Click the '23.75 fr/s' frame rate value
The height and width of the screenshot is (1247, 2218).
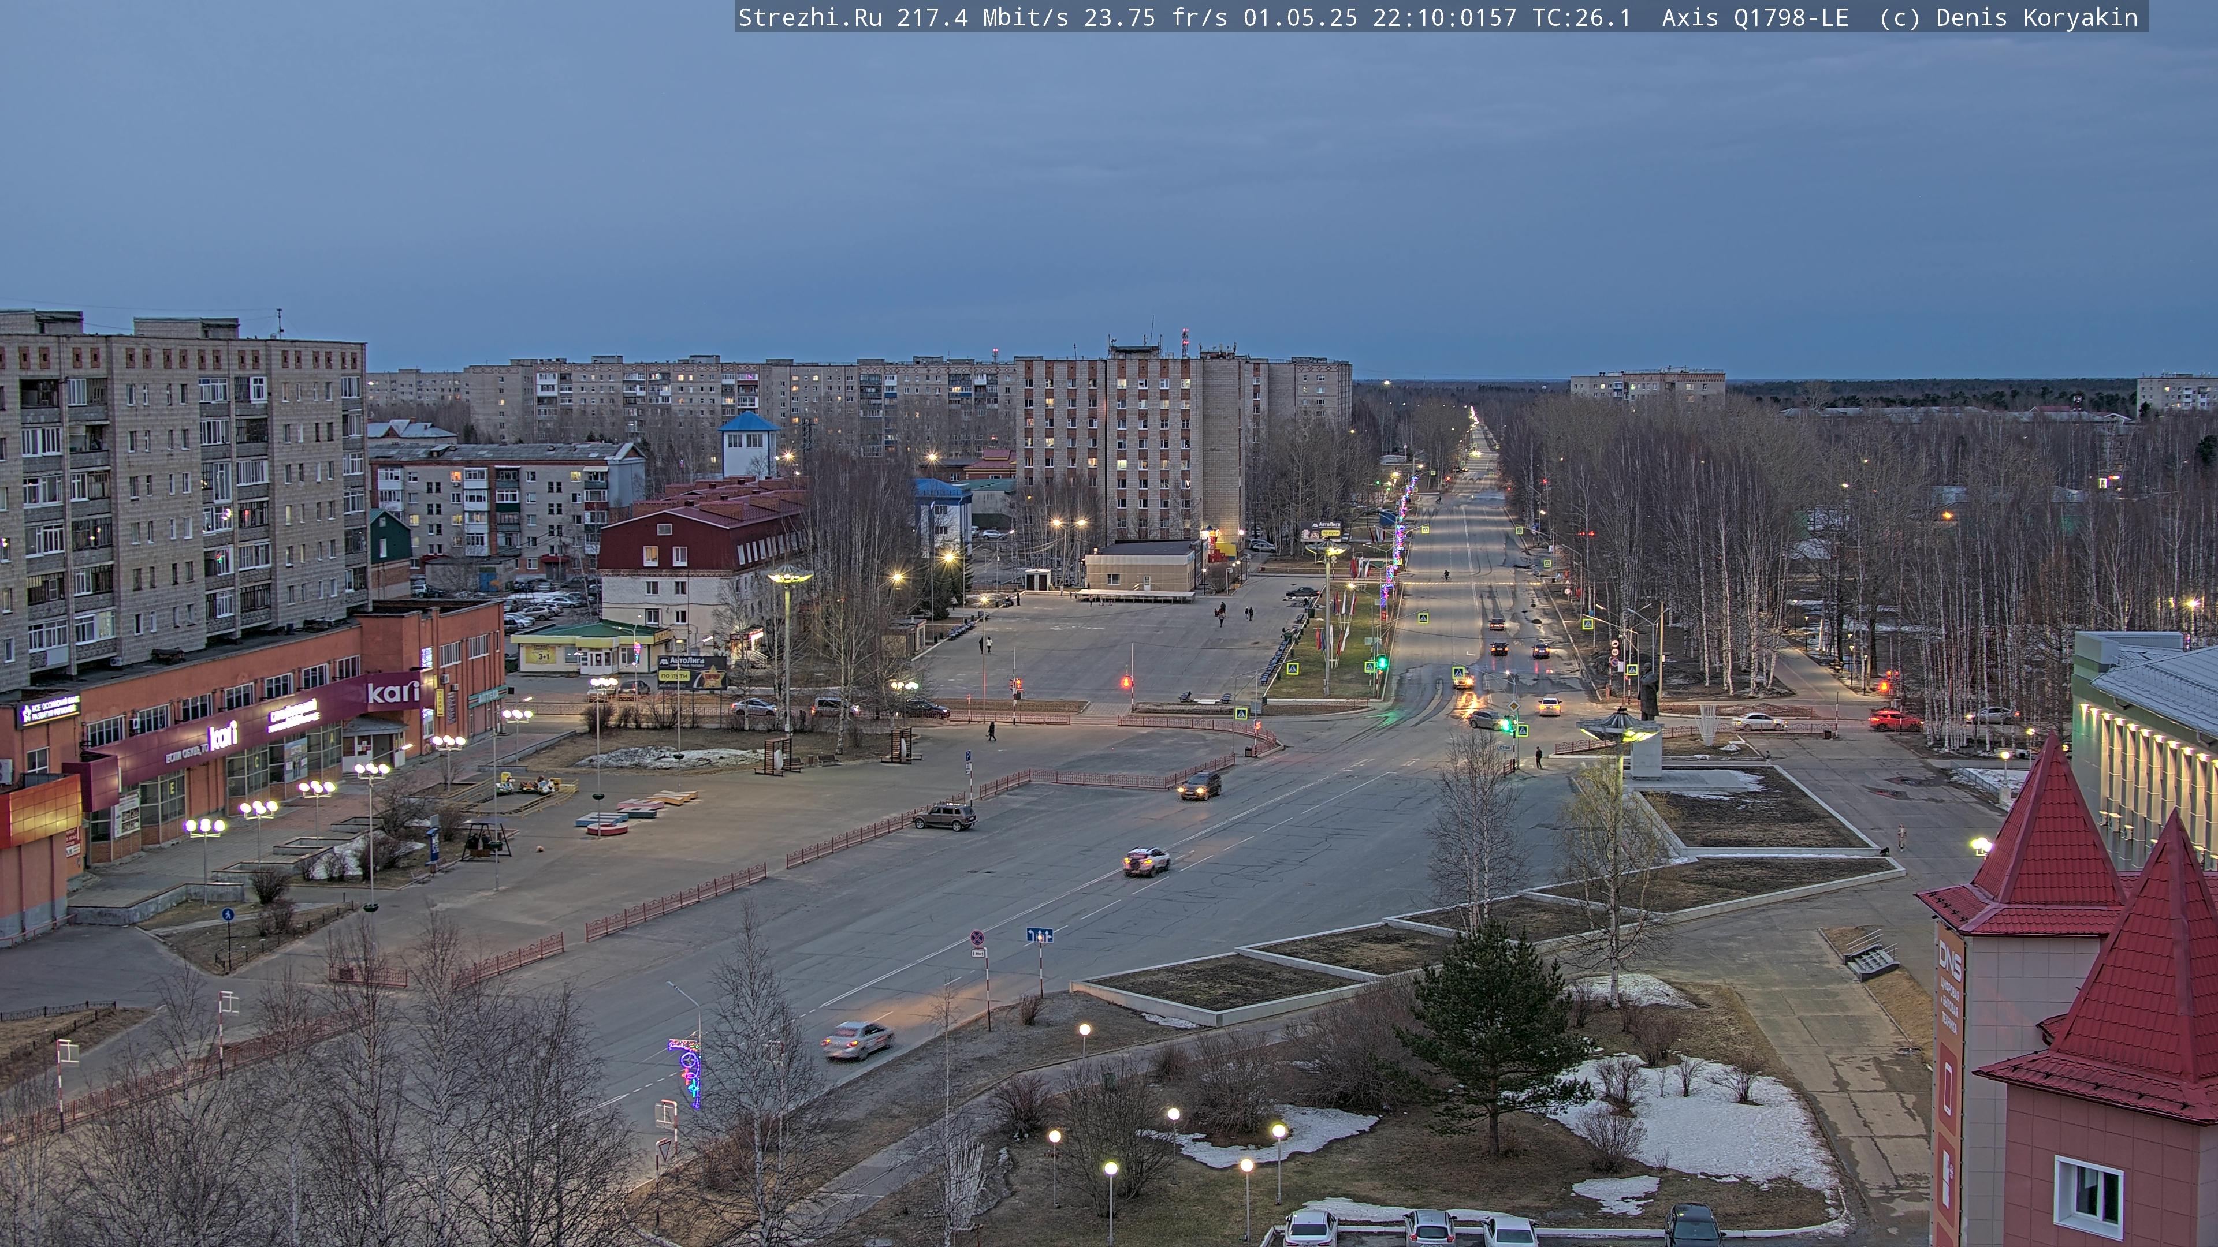(x=1155, y=18)
